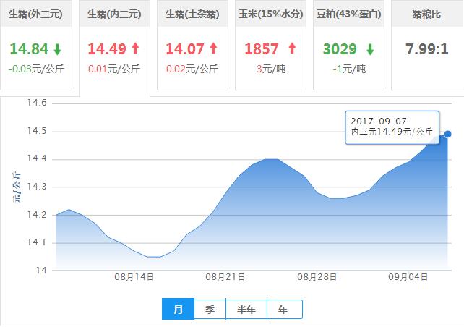Click the soybean meal price 3029
464x327 pixels.
[x=340, y=49]
